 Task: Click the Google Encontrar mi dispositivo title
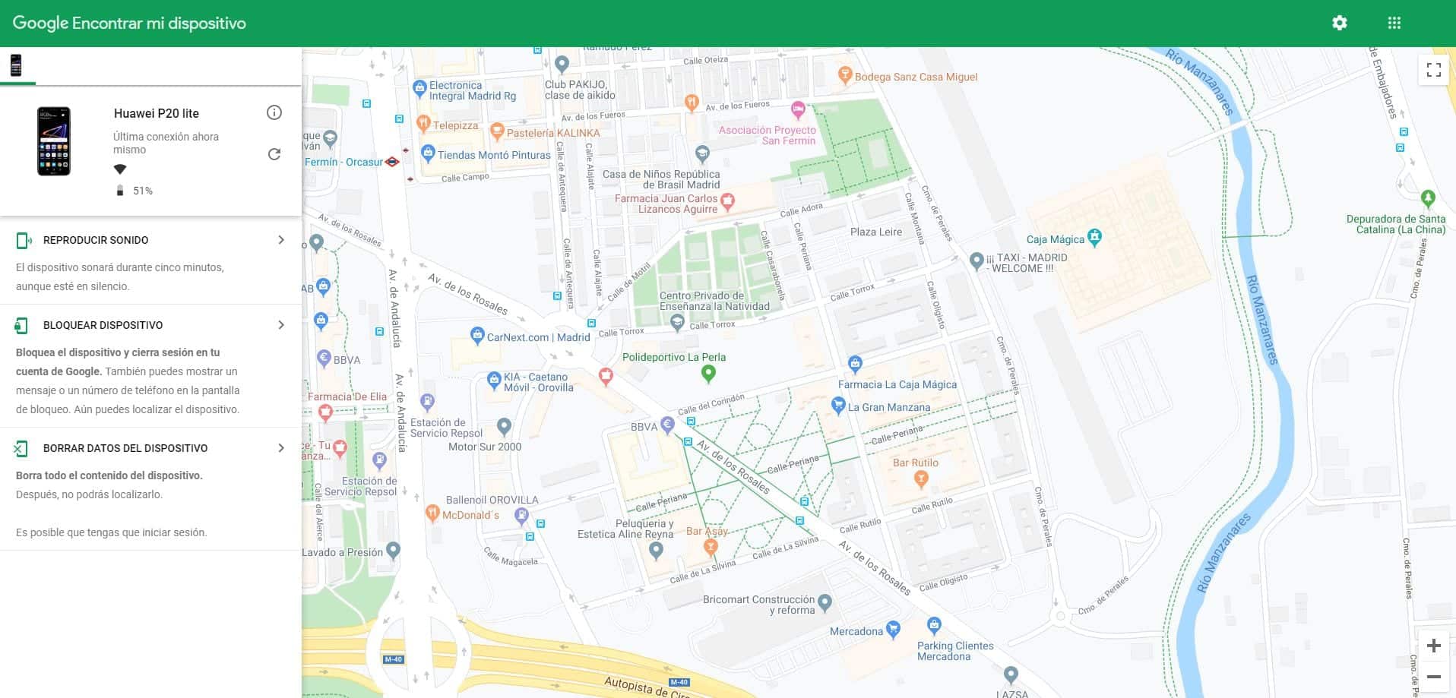(129, 23)
